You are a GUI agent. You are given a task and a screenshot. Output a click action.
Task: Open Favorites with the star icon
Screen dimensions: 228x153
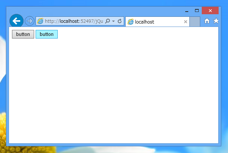click(216, 21)
